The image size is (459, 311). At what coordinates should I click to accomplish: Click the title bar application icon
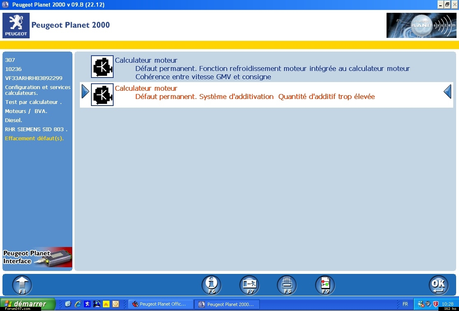coord(5,5)
